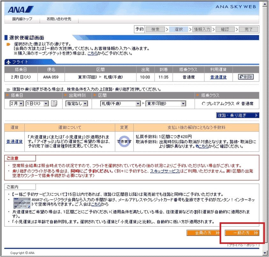Click the departure time 10:00

145,77
